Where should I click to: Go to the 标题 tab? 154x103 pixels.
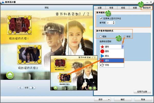coord(135,8)
